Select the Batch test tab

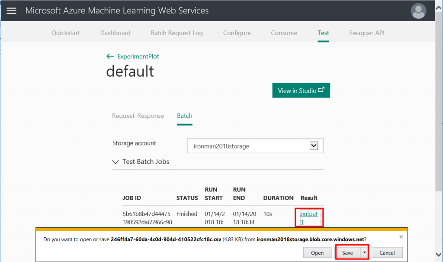coord(184,116)
